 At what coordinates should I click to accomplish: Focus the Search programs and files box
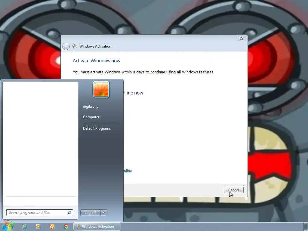click(x=39, y=213)
